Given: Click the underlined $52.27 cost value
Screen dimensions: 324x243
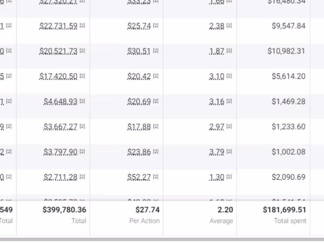Looking at the screenshot, I should coord(139,177).
